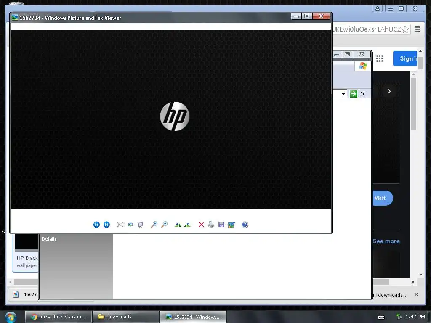
Task: Open Picture Viewer help
Action: click(x=245, y=225)
